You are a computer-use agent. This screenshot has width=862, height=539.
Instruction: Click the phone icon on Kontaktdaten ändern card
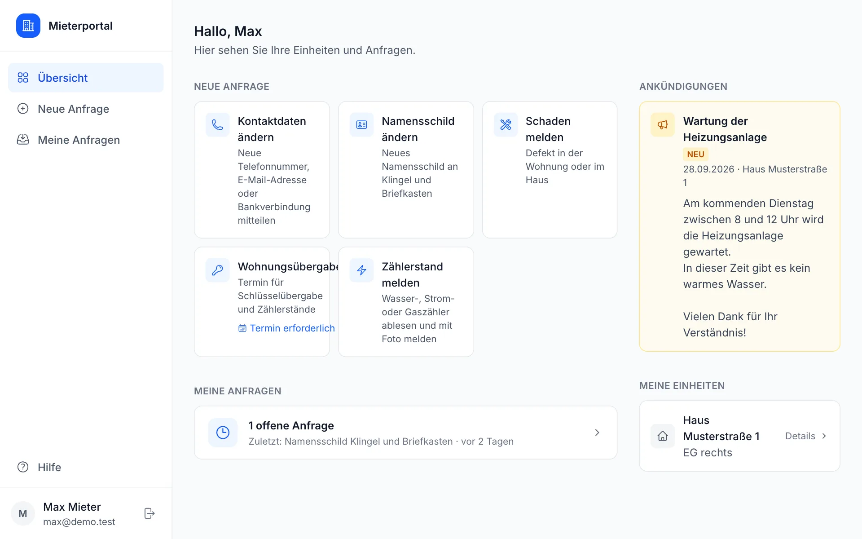click(x=218, y=124)
